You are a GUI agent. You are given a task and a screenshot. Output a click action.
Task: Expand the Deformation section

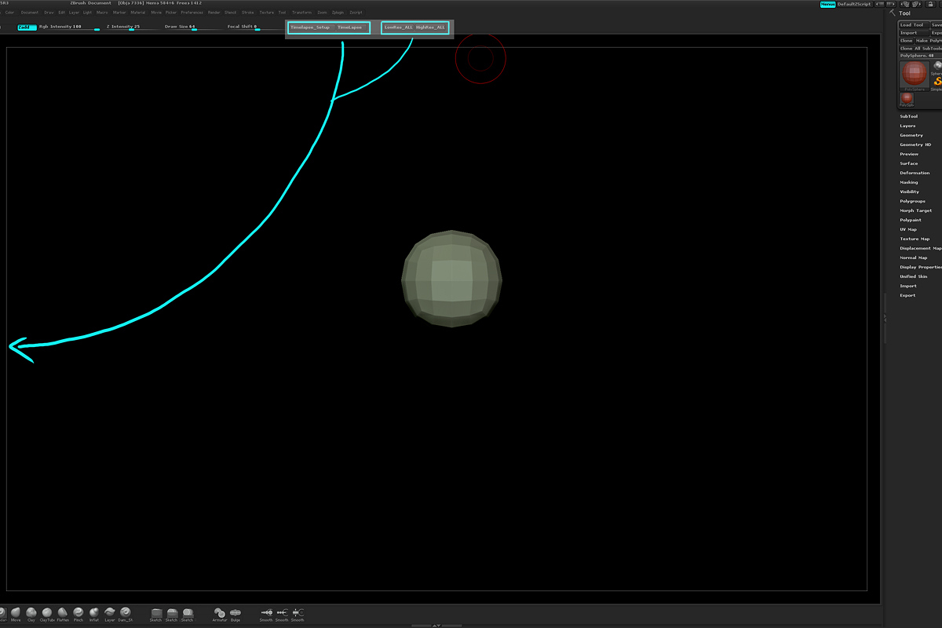tap(915, 173)
